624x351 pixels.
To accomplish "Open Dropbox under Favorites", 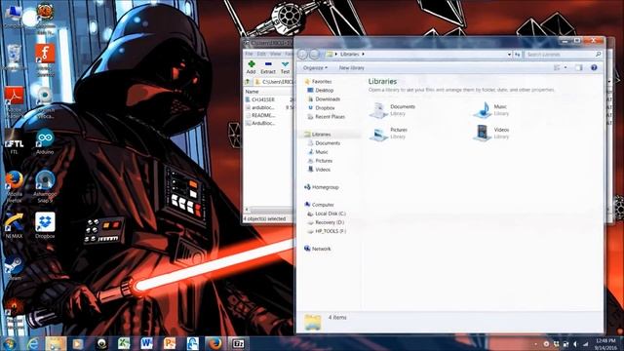I will pyautogui.click(x=321, y=108).
